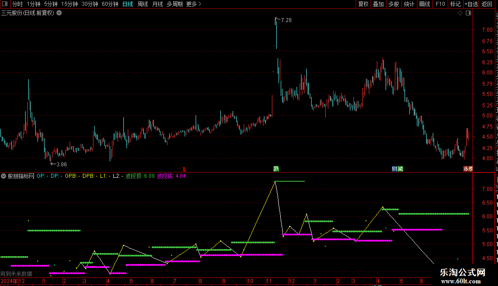Switch to 周线 weekly chart
The height and width of the screenshot is (286, 498).
point(143,4)
